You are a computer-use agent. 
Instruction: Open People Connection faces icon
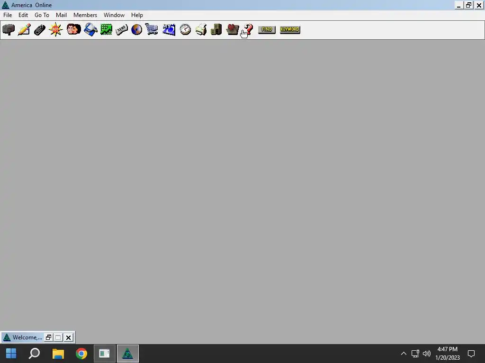click(73, 30)
